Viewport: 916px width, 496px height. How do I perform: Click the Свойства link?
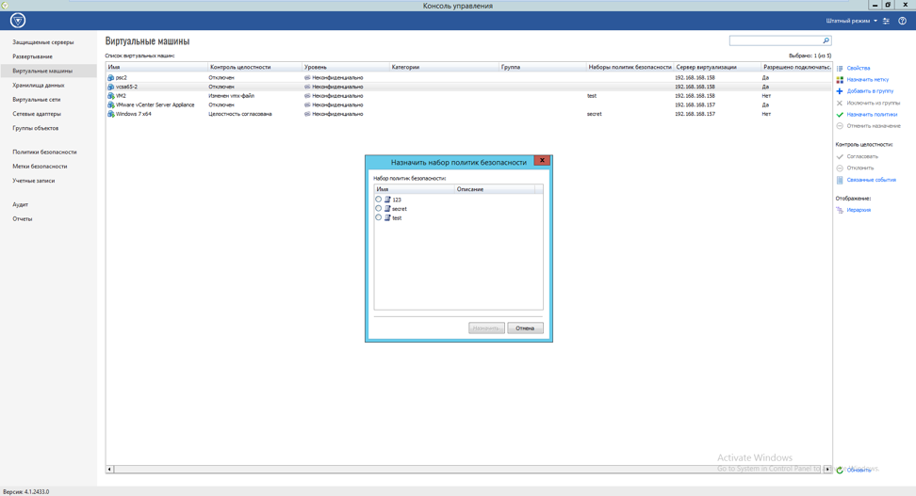tap(859, 69)
